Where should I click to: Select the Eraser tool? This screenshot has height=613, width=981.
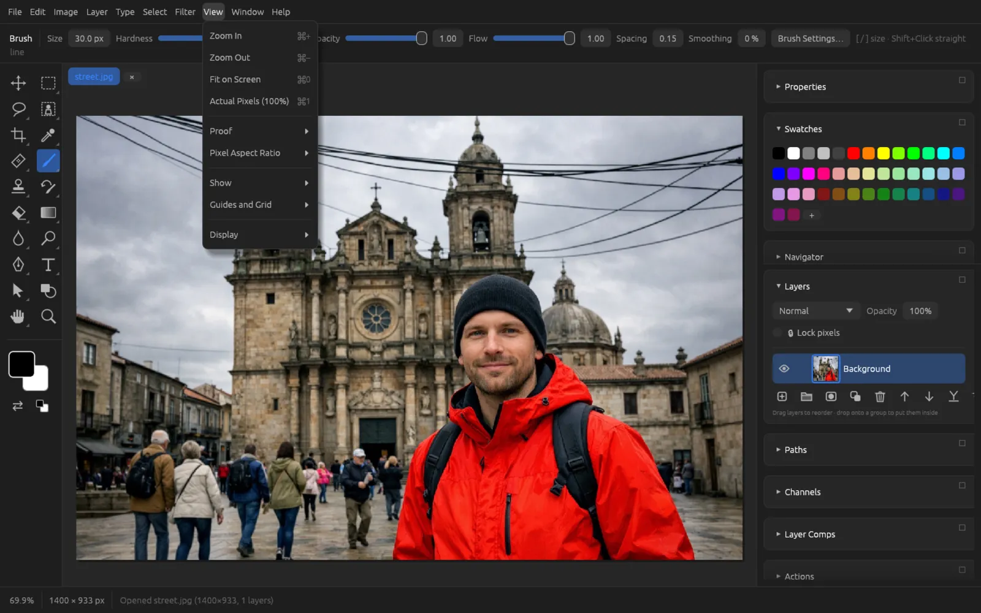click(x=18, y=213)
